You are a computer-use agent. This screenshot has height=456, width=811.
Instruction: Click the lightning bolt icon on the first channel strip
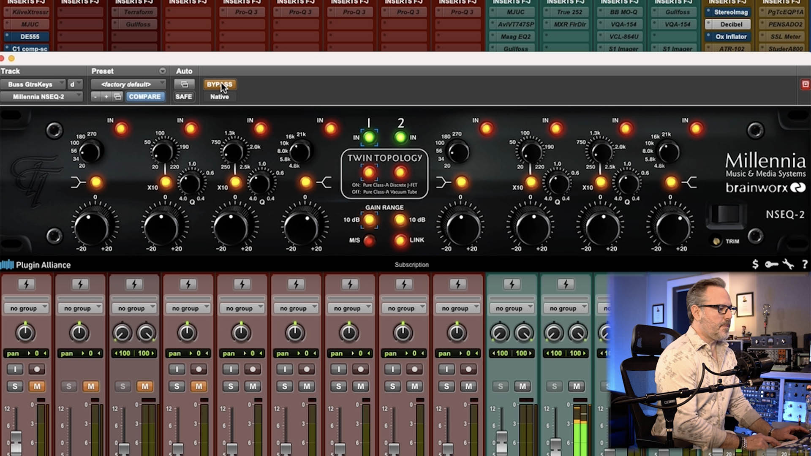click(26, 284)
